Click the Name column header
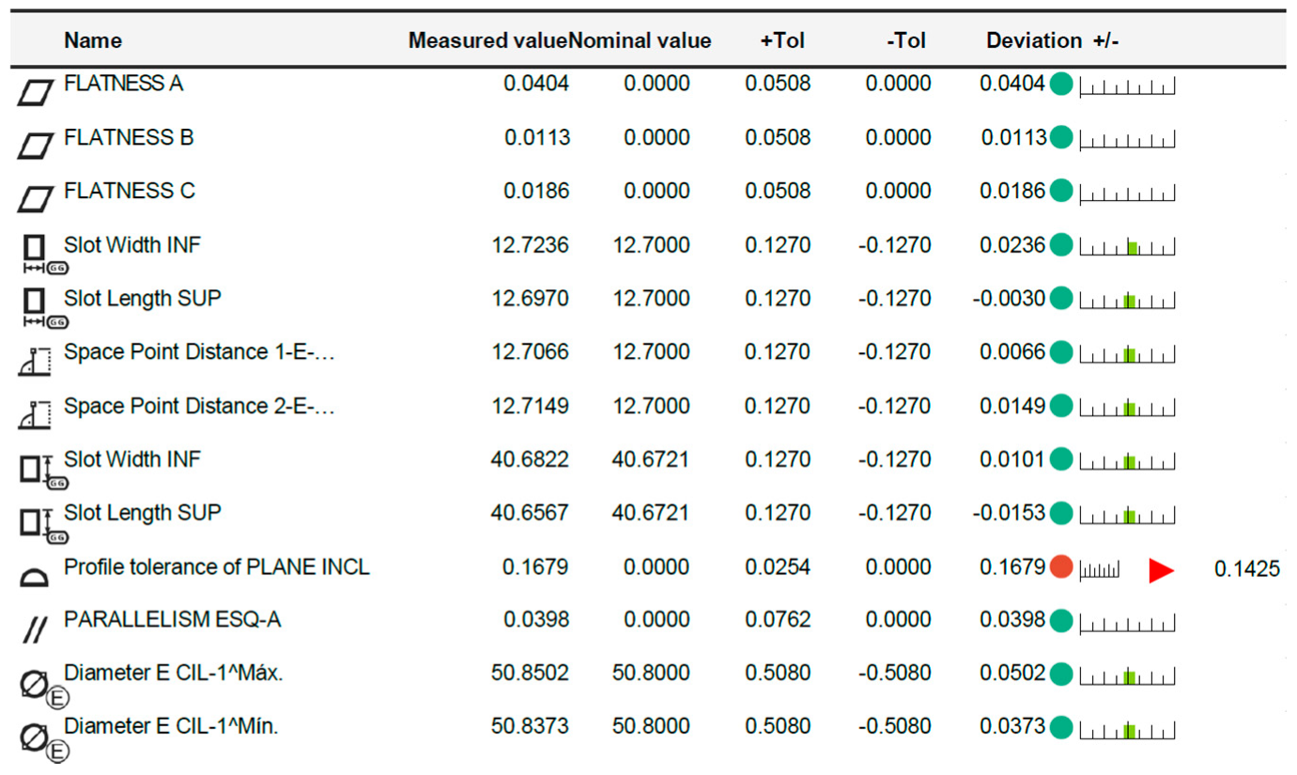Screen dimensions: 1297x775 [93, 40]
